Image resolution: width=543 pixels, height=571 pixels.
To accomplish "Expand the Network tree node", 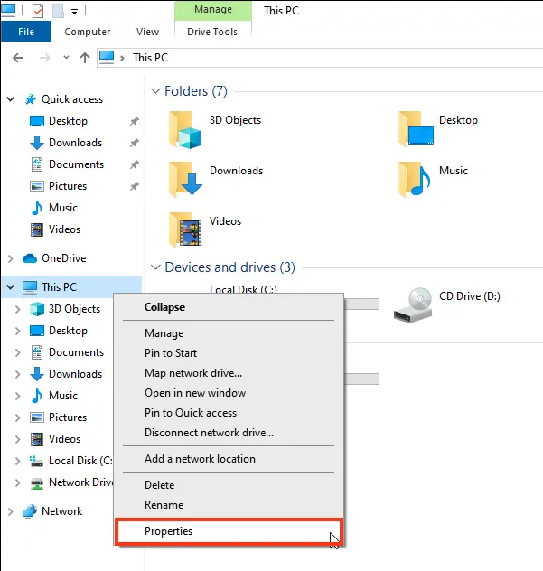I will (11, 511).
